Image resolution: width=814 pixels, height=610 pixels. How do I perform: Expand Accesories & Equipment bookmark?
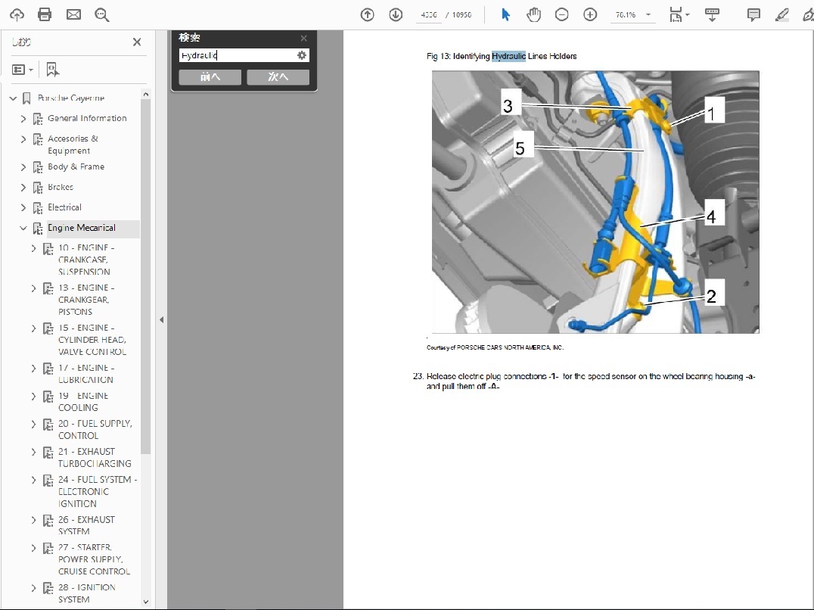(x=23, y=138)
